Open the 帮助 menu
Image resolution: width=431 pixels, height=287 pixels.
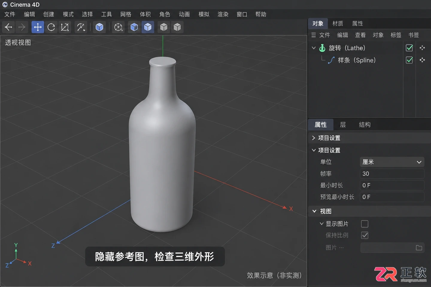(x=261, y=14)
